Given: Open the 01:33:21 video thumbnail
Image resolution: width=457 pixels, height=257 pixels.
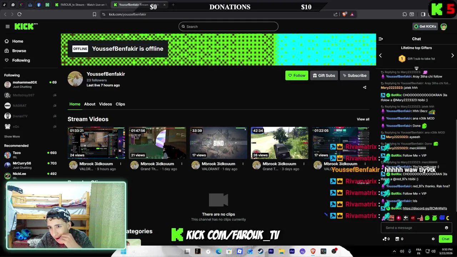Looking at the screenshot, I should pyautogui.click(x=96, y=143).
